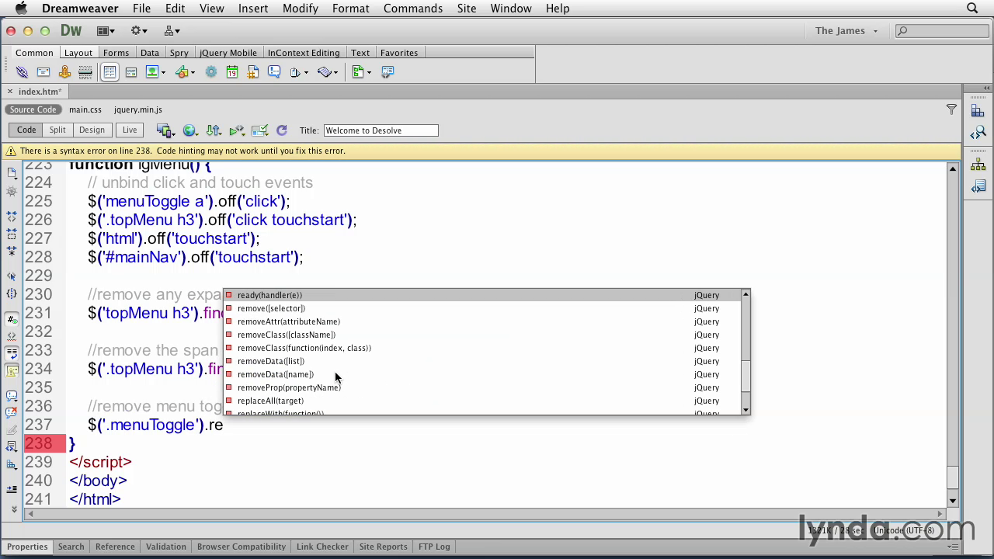This screenshot has width=994, height=559.
Task: Click Indent Code icon
Action: [x=12, y=489]
